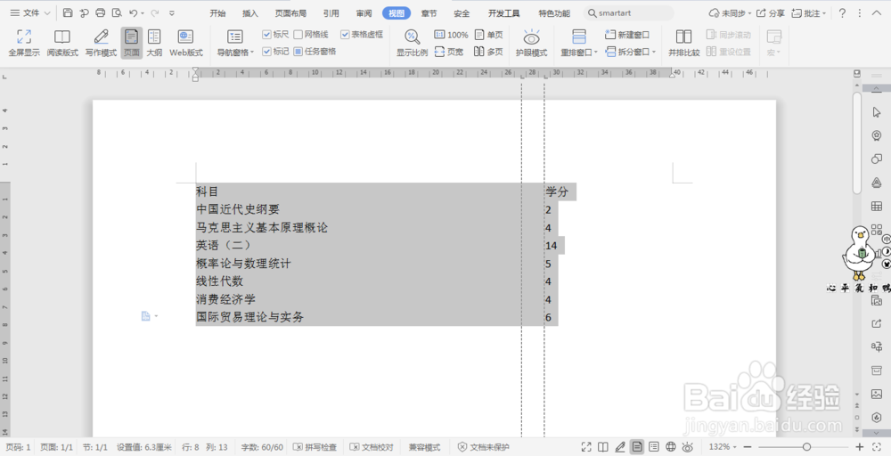Click the selection arrow icon in right sidebar
This screenshot has height=456, width=891.
click(876, 112)
